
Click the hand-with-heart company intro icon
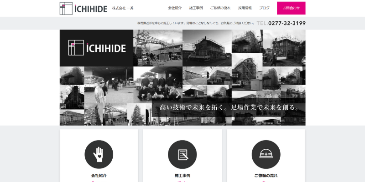coord(99,154)
